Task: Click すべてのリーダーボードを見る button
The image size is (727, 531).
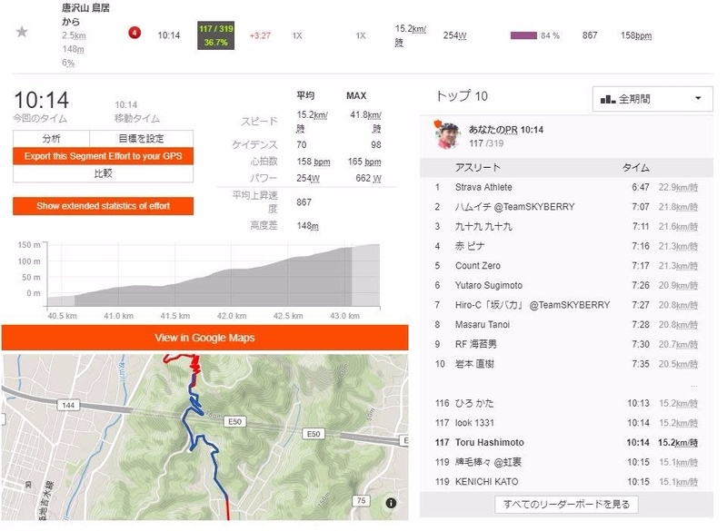Action: coord(566,504)
